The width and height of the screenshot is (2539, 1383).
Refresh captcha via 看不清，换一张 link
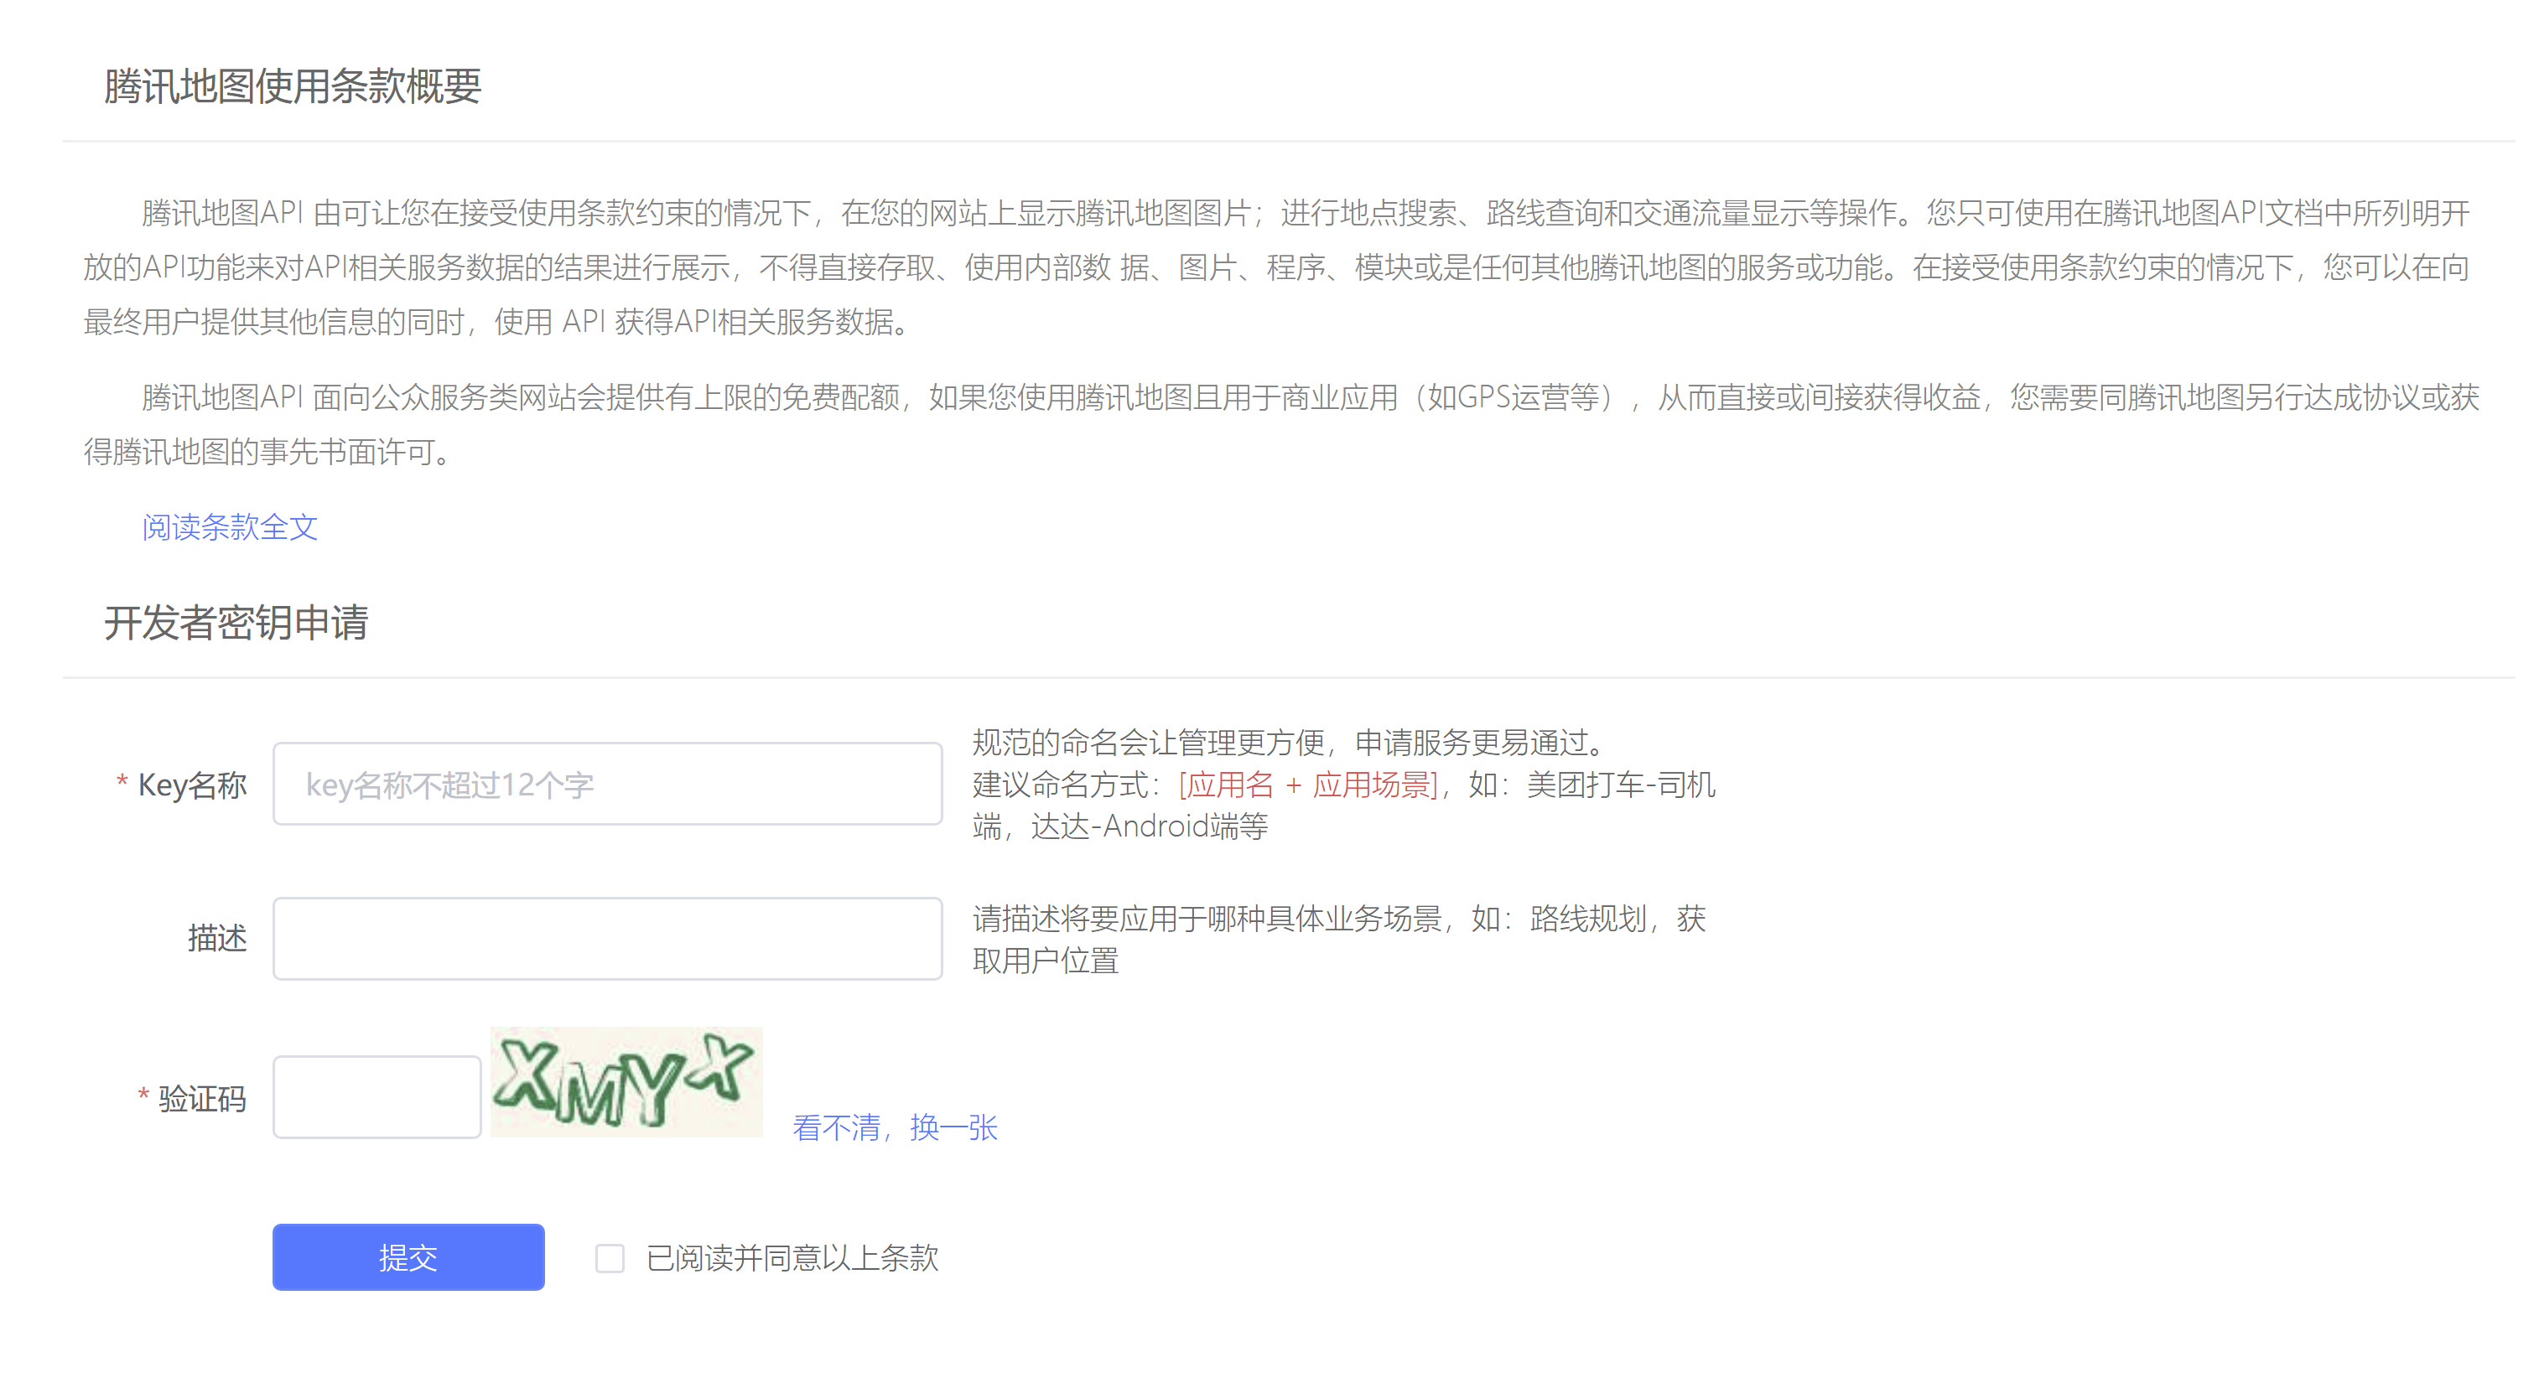895,1127
